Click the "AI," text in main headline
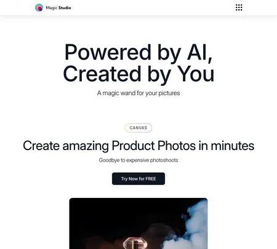 tap(199, 52)
